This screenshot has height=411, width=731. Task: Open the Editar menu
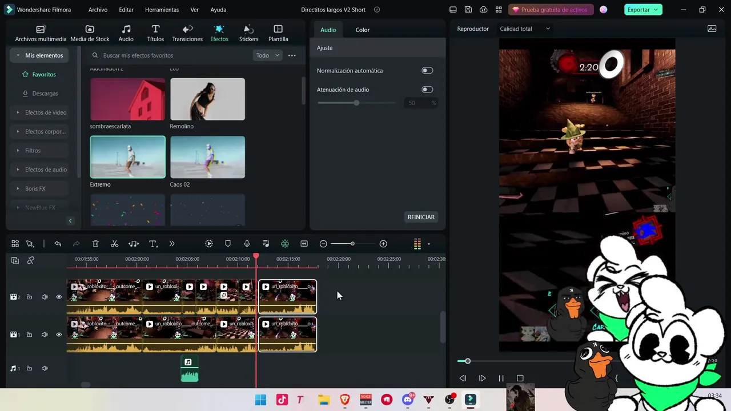(126, 10)
